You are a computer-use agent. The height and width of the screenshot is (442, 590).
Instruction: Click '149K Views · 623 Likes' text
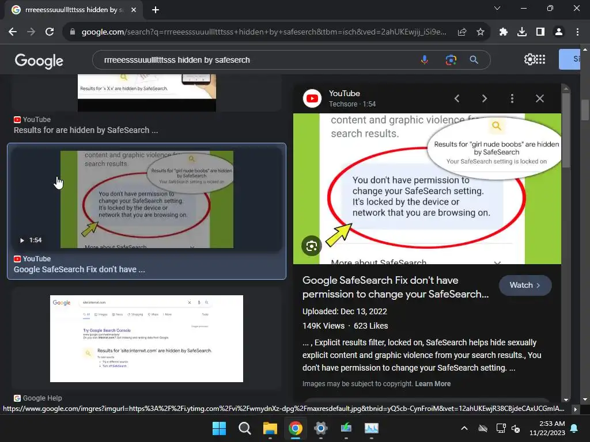345,326
